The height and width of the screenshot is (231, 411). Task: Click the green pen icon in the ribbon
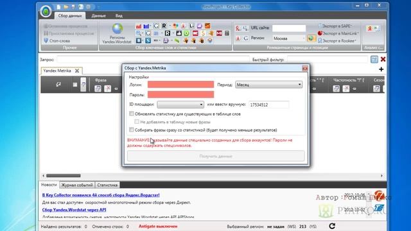pyautogui.click(x=177, y=40)
